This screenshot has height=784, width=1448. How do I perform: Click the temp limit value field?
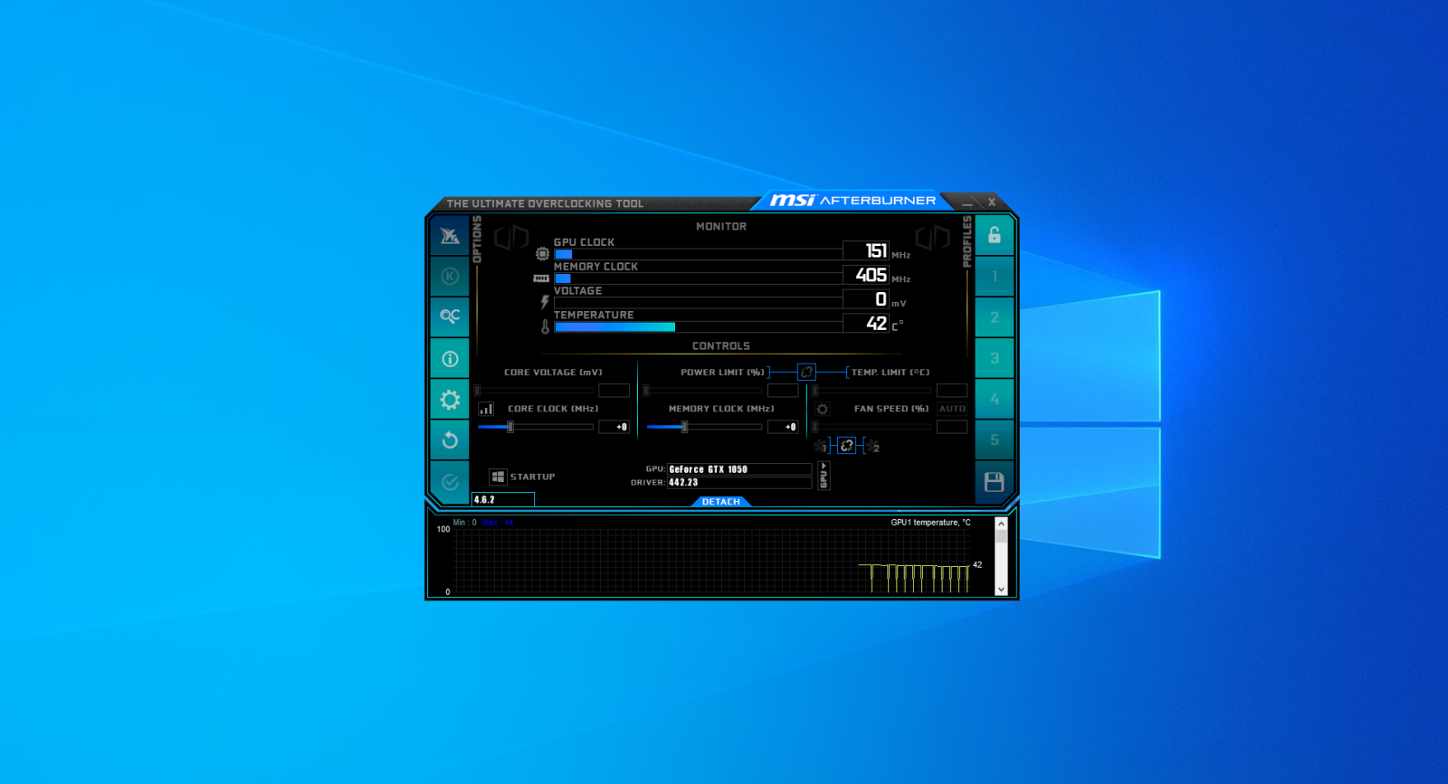pyautogui.click(x=952, y=391)
